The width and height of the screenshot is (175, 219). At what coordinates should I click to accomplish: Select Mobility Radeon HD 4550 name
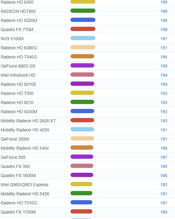(25, 130)
